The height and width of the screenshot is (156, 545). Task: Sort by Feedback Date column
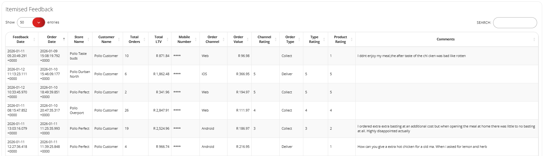[x=21, y=39]
